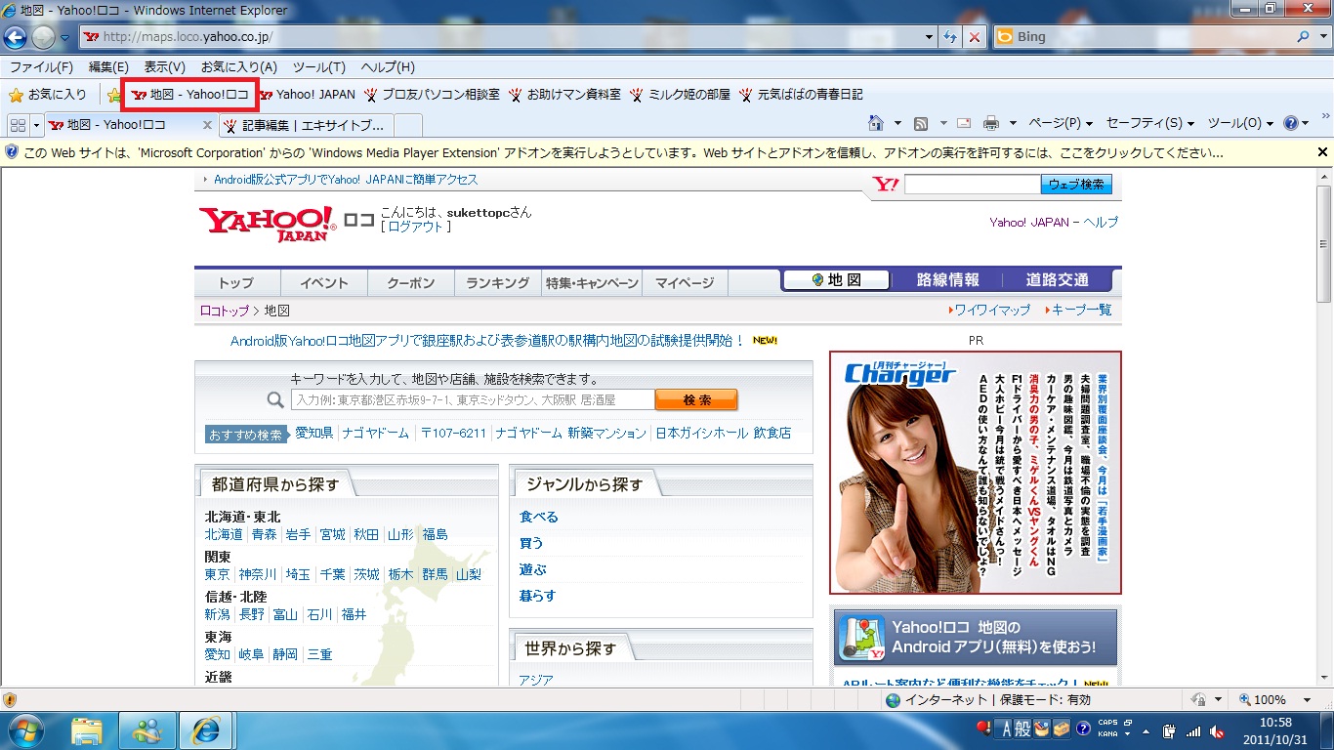This screenshot has height=750, width=1334.
Task: Click the Charger magazine advertisement
Action: [975, 473]
